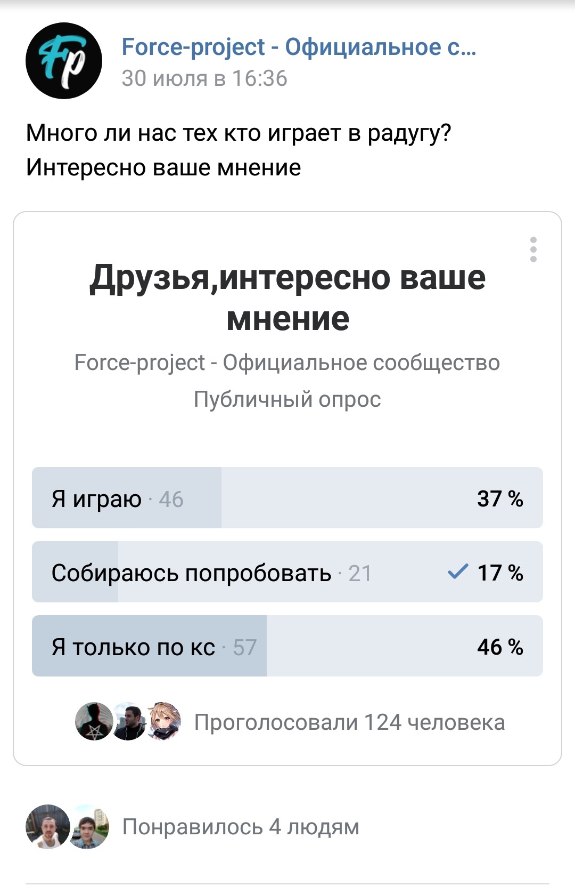The image size is (575, 886).
Task: Click the 46 % result value
Action: tap(500, 647)
